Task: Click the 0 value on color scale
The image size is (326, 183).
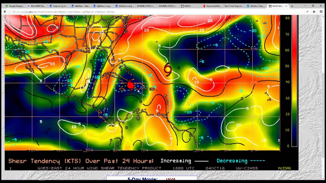Action: pos(288,146)
